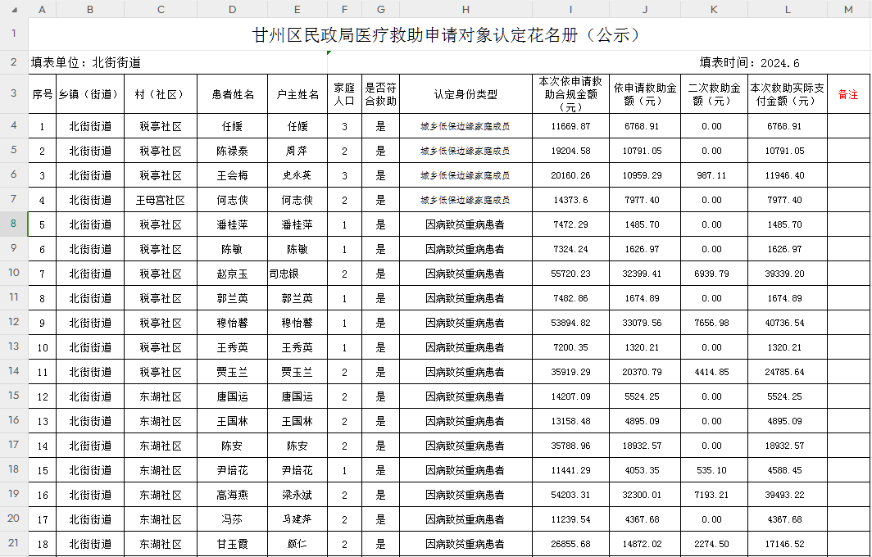Select the column A header

[x=42, y=8]
